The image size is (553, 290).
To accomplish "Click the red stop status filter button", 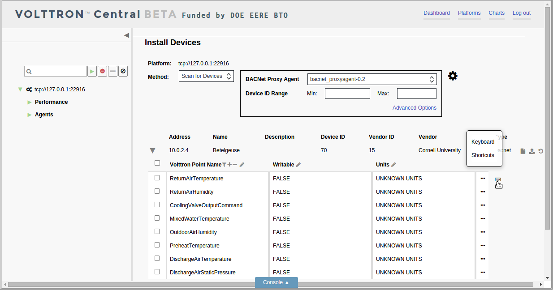I will 103,71.
